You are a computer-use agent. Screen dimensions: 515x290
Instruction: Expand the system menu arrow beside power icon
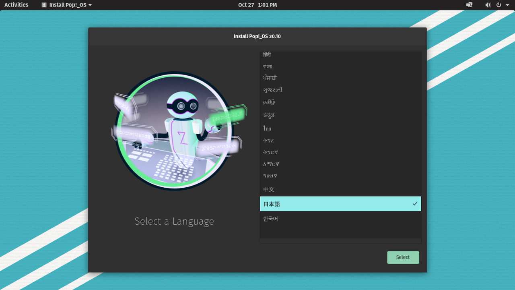point(507,5)
